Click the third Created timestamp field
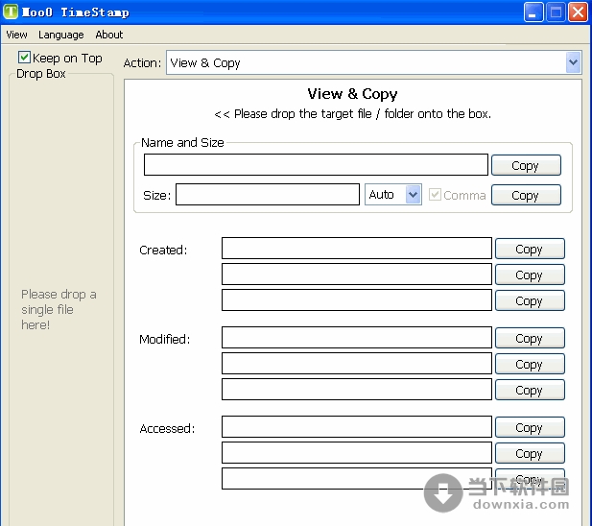Viewport: 592px width, 526px height. (x=357, y=299)
